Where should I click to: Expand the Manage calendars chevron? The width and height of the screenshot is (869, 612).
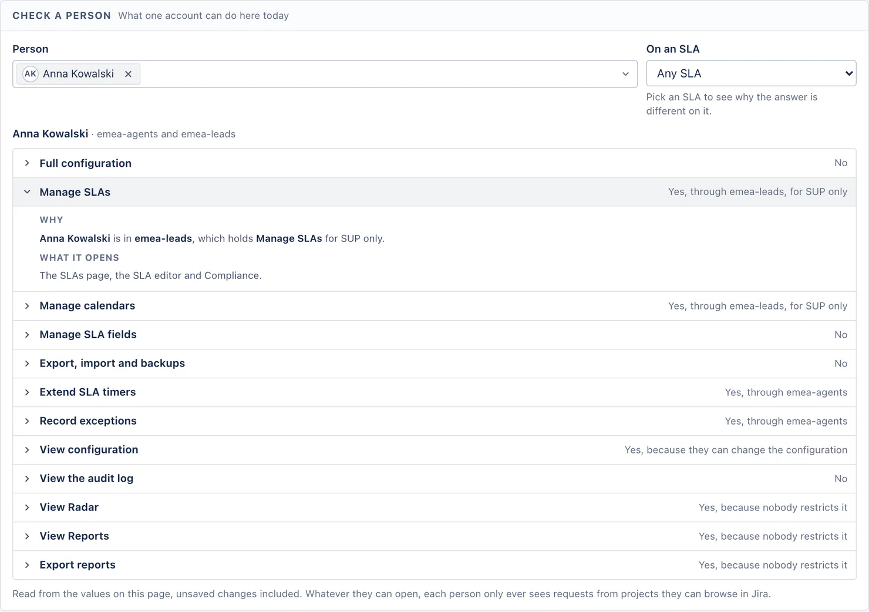[27, 306]
